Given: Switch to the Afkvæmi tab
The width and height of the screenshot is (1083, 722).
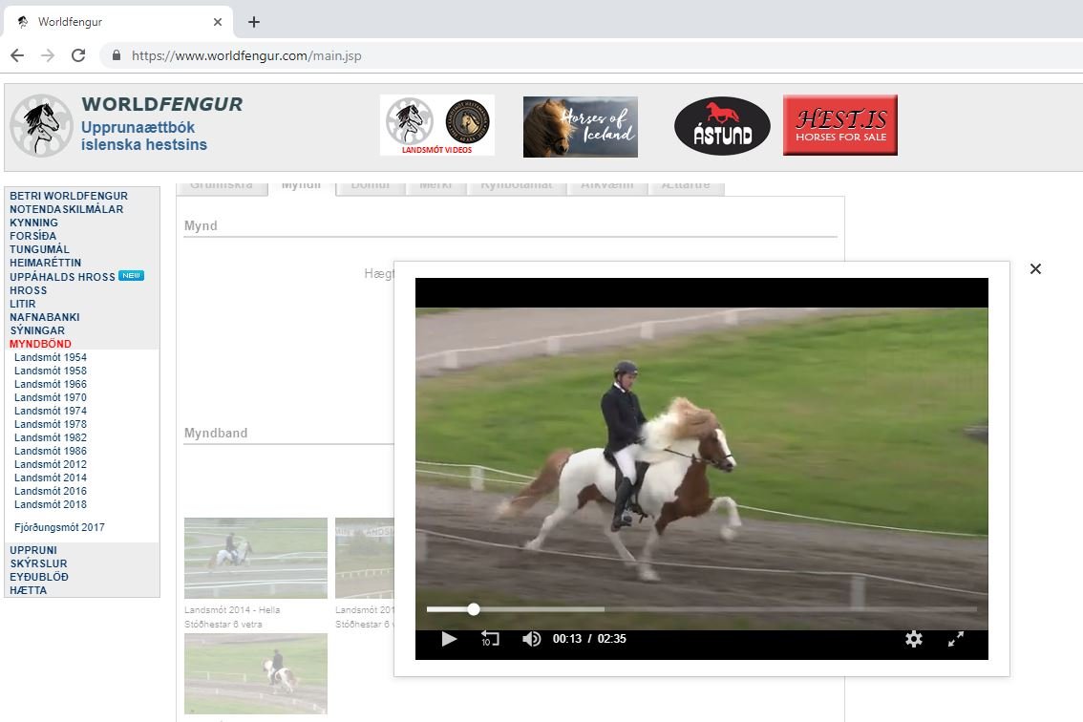Looking at the screenshot, I should (x=607, y=187).
